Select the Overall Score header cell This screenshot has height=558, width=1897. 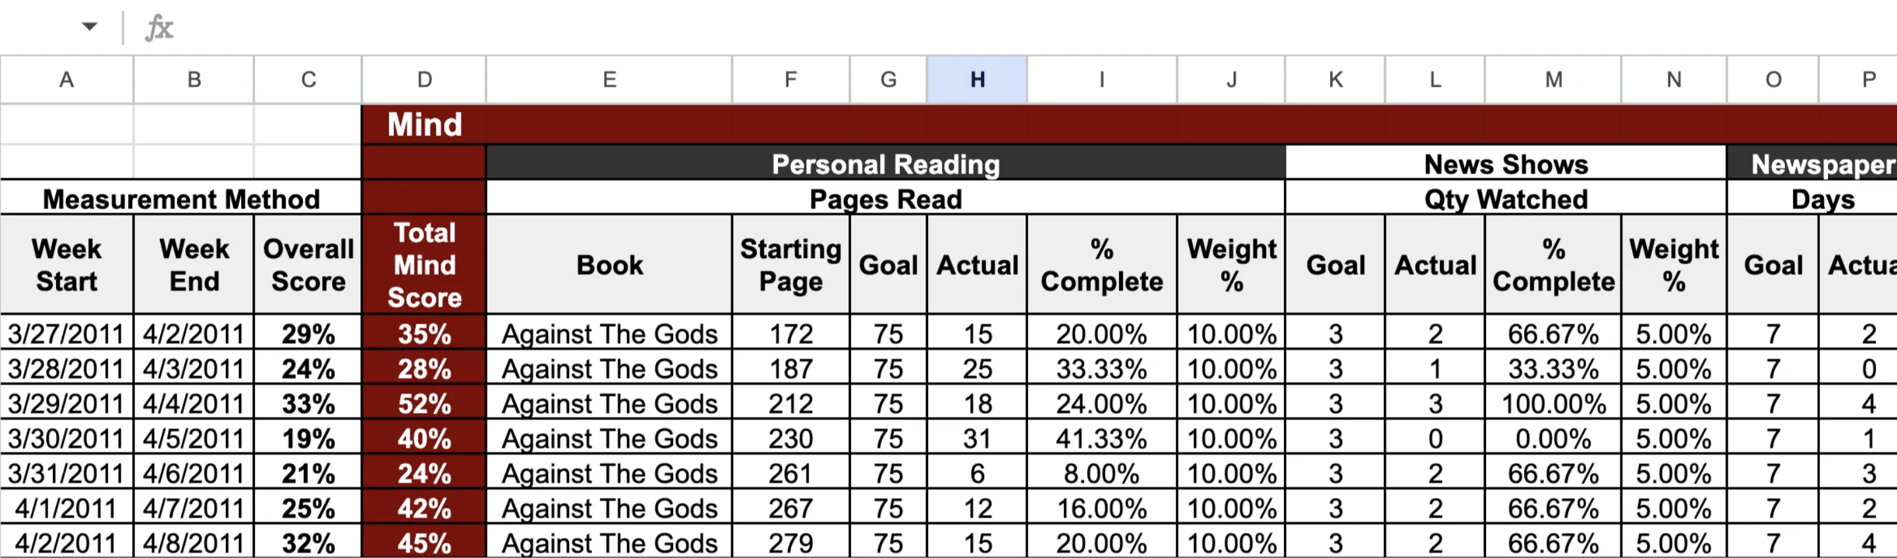(x=308, y=265)
